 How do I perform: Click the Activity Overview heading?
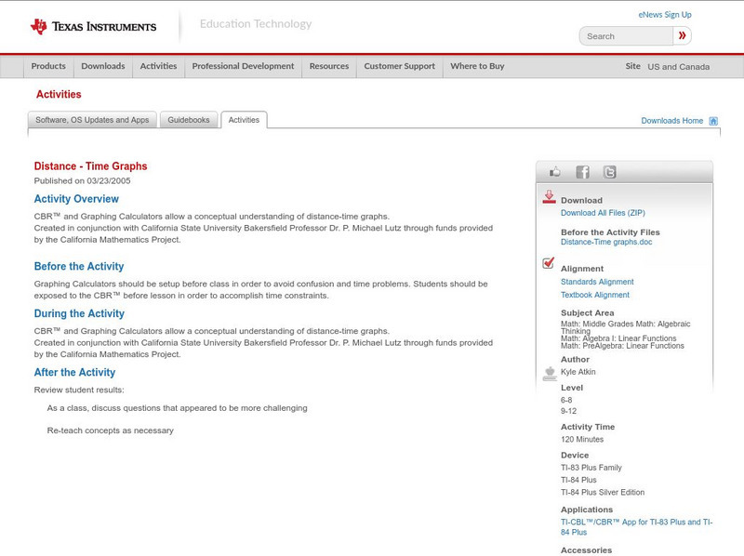[76, 199]
